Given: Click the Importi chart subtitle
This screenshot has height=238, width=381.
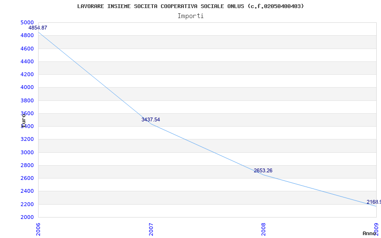Looking at the screenshot, I should [x=190, y=16].
